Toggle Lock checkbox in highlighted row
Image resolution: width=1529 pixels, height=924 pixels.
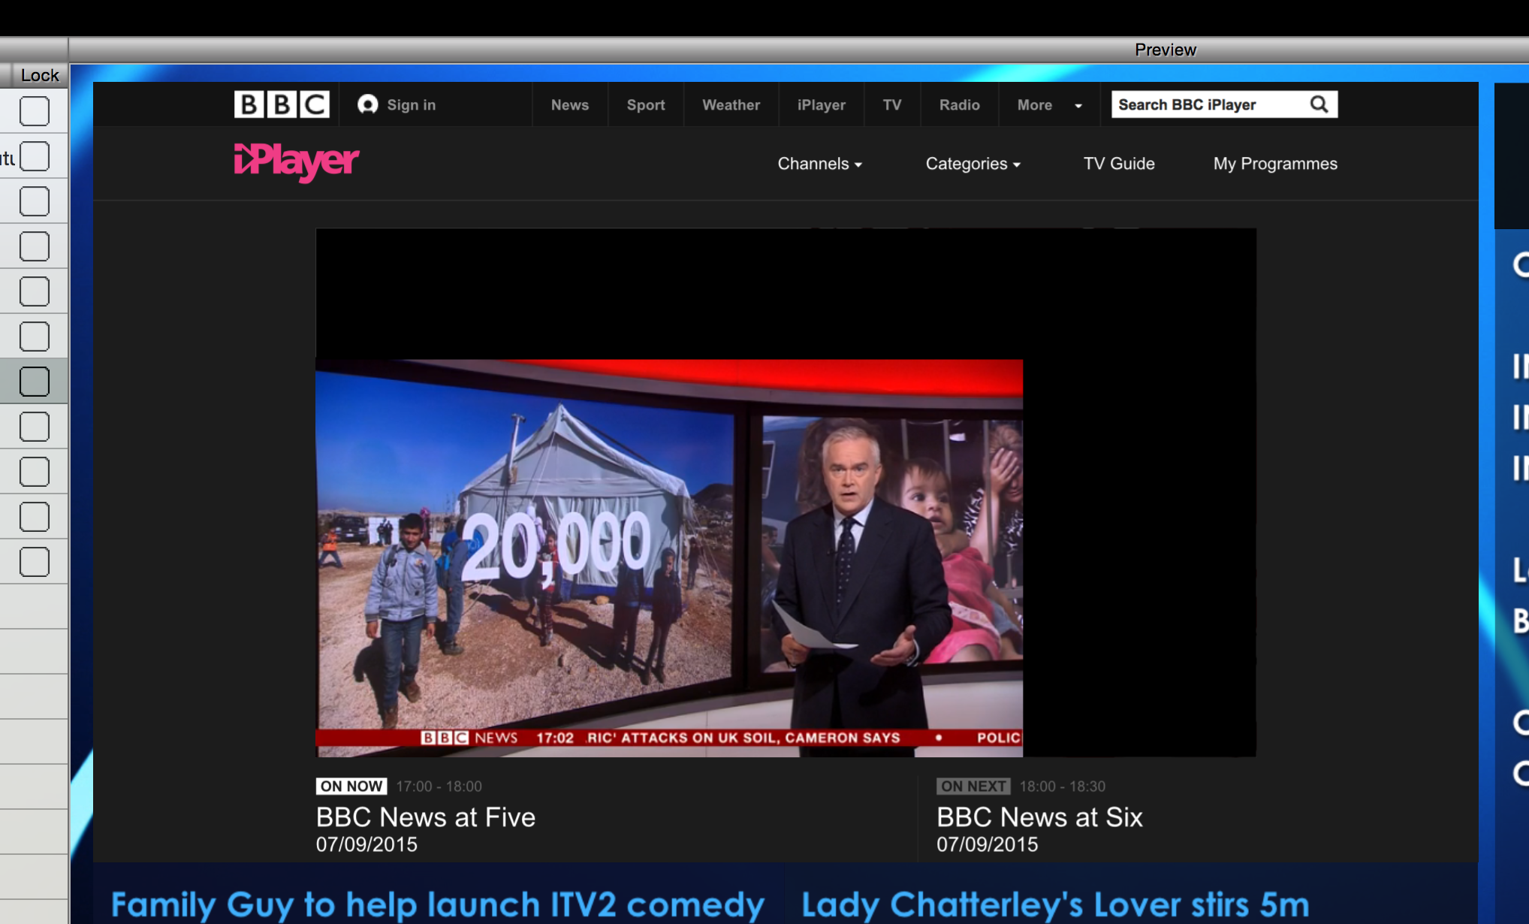click(x=35, y=382)
